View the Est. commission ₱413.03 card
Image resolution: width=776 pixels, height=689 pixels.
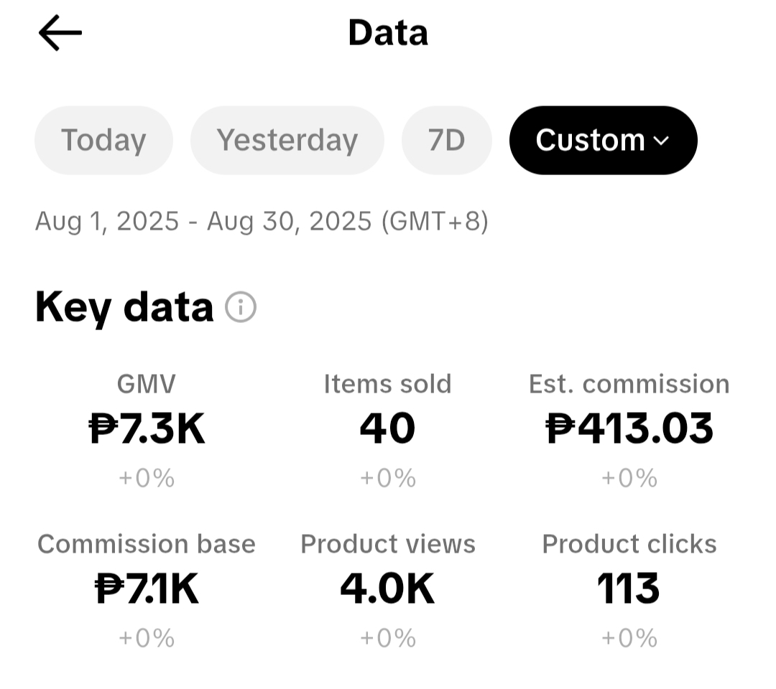coord(629,430)
